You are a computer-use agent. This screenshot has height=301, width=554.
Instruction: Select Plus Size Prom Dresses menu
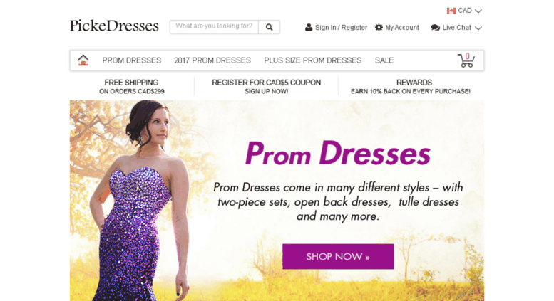tap(313, 60)
